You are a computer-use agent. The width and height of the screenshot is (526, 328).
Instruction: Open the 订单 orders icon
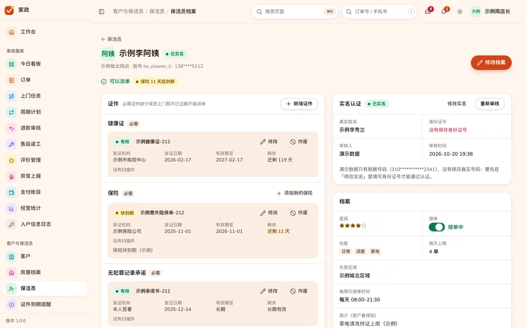coord(12,80)
